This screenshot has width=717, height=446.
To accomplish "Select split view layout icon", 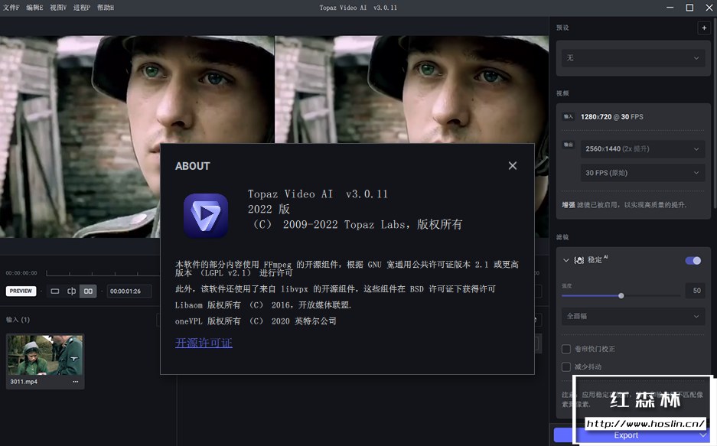I will click(71, 291).
